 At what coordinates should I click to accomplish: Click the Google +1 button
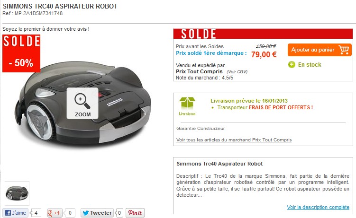click(x=55, y=213)
